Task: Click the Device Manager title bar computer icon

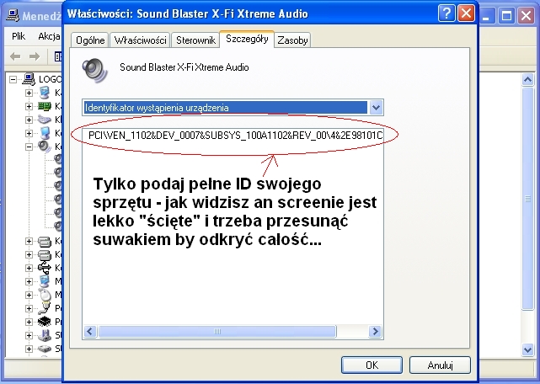Action: tap(13, 15)
